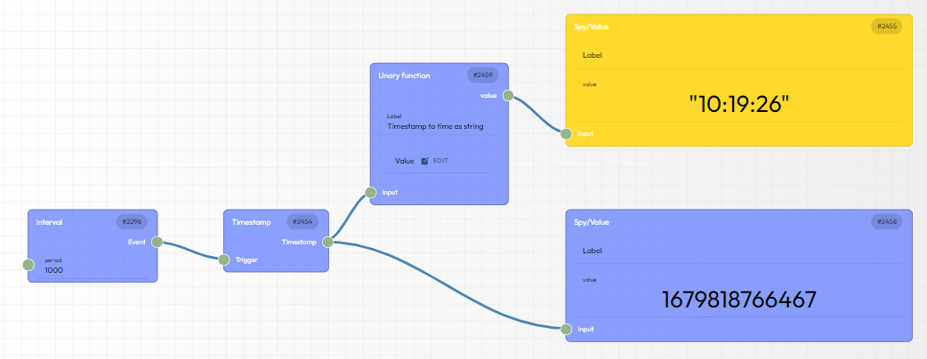Select the interval node by its title

(50, 222)
